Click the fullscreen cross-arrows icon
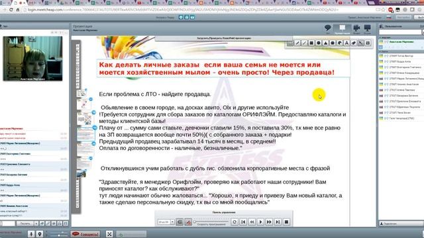Viewport: 424px width, 238px height. click(x=109, y=234)
